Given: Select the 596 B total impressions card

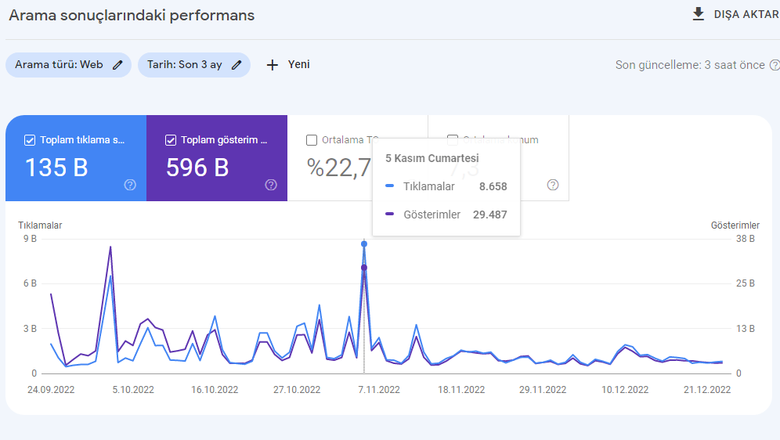Looking at the screenshot, I should point(217,158).
